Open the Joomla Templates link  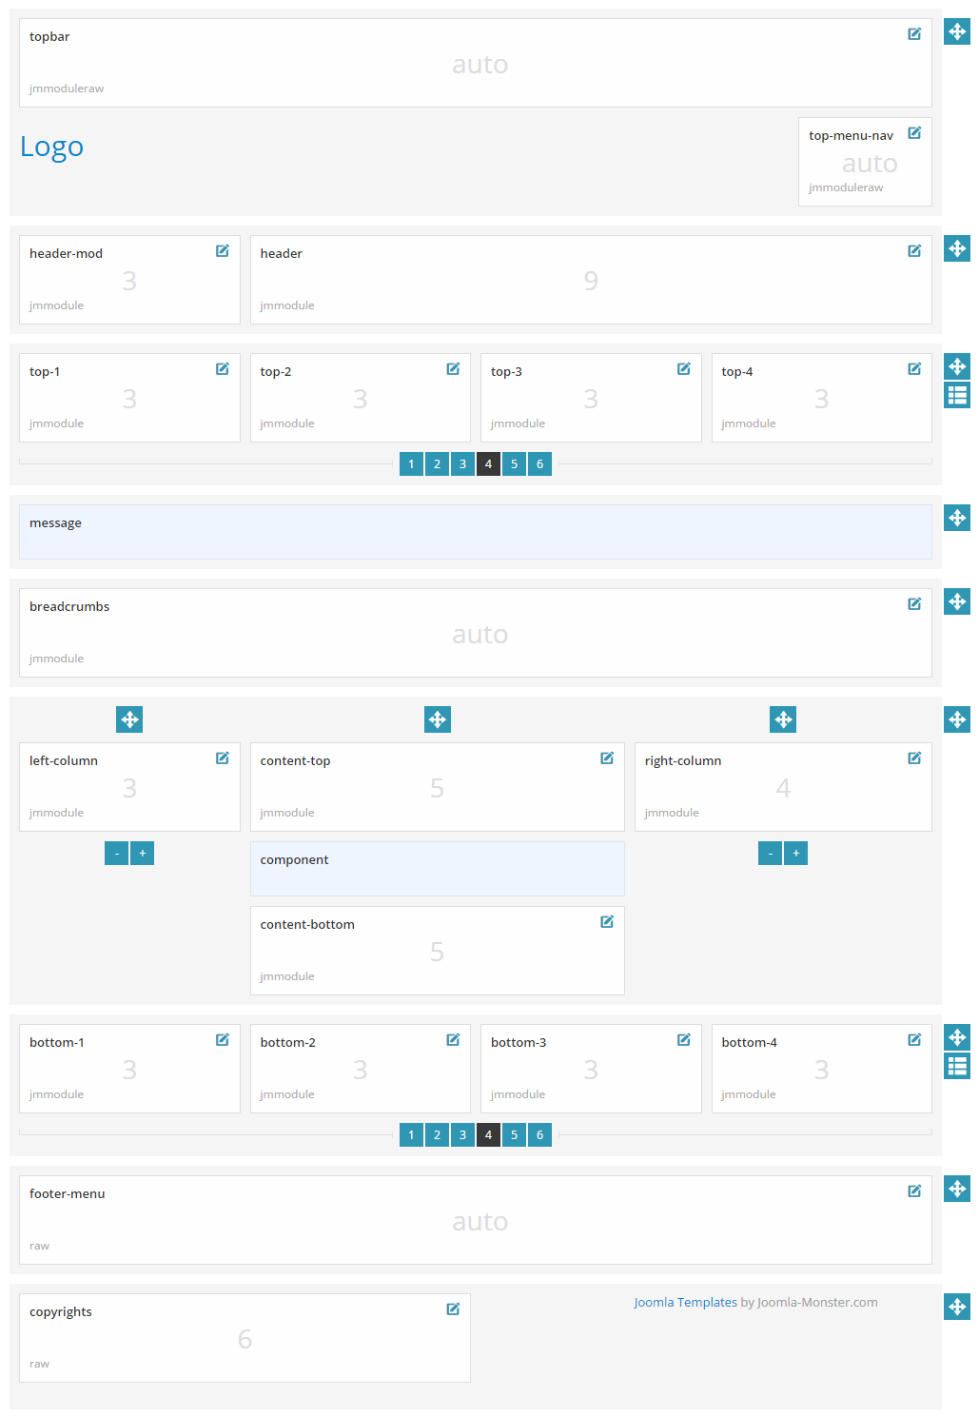pos(685,1303)
